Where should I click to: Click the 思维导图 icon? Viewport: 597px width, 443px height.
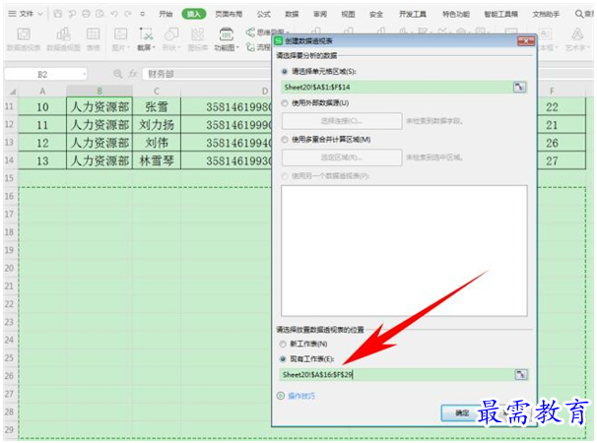(250, 32)
